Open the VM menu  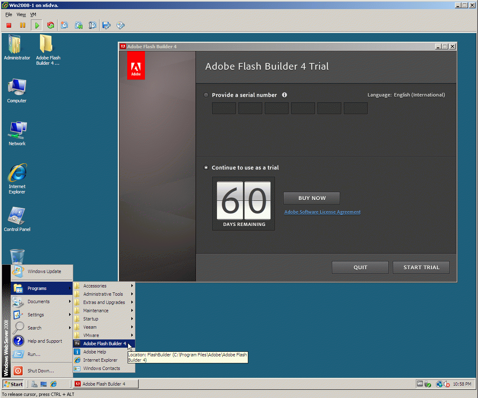click(33, 14)
